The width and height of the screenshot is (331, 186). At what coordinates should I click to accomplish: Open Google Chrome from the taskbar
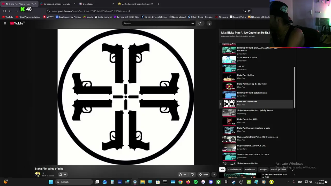click(180, 182)
